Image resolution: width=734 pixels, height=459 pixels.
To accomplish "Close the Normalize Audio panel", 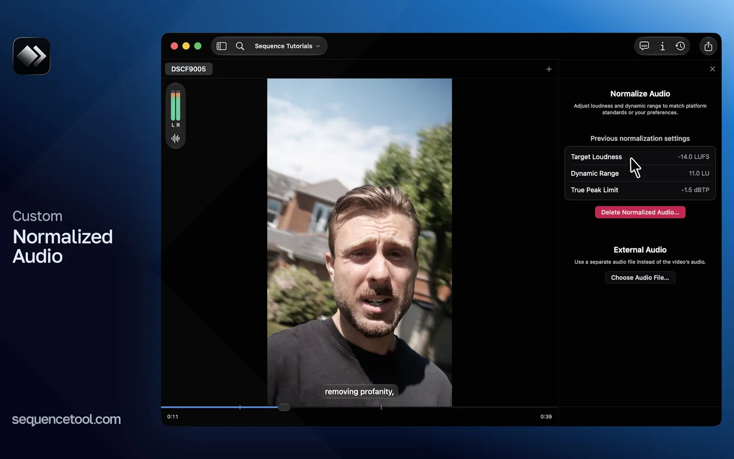I will click(x=712, y=69).
